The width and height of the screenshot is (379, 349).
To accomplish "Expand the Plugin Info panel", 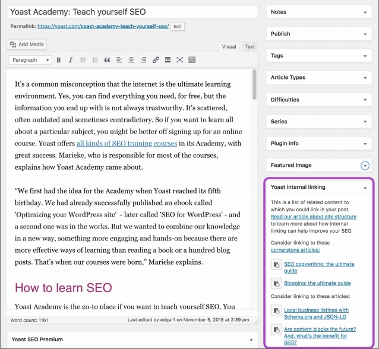I will 365,144.
